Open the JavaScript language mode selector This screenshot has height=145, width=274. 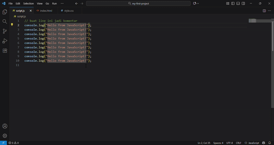click(252, 143)
